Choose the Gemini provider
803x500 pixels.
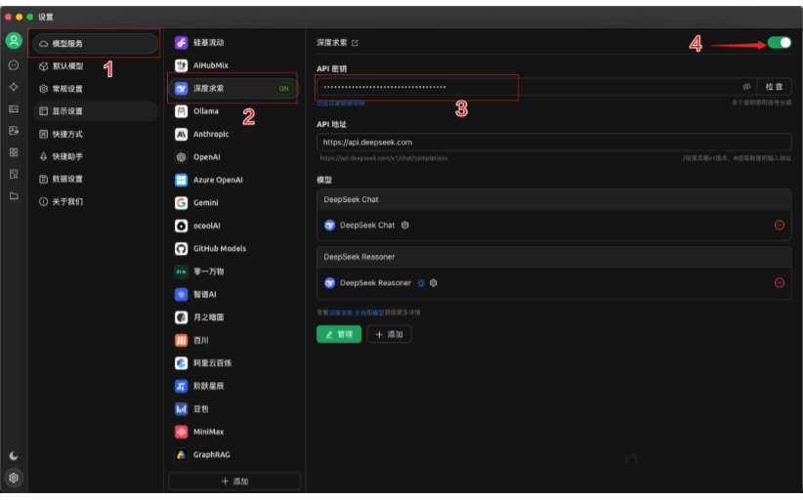click(x=234, y=203)
